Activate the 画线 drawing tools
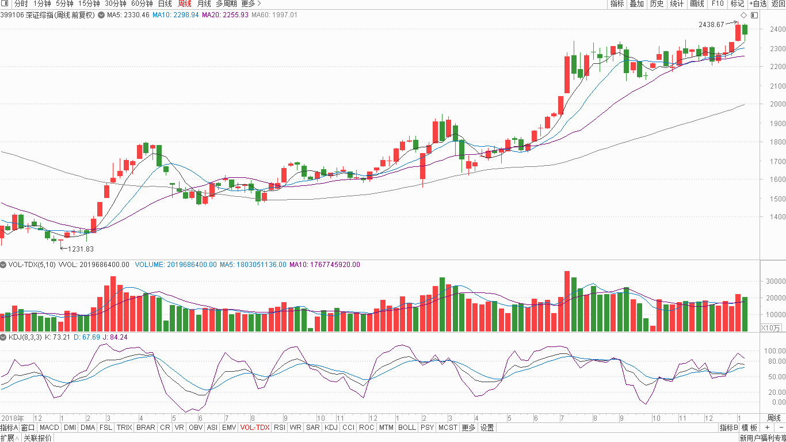Image resolution: width=786 pixels, height=442 pixels. point(697,3)
